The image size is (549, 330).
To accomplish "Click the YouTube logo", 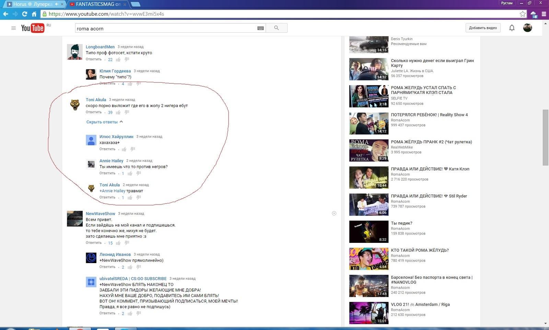I will pyautogui.click(x=33, y=28).
